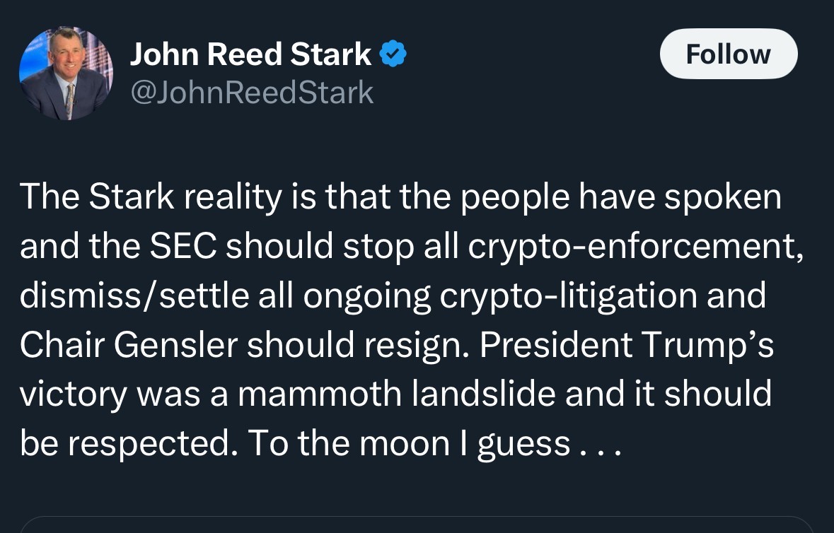Image resolution: width=834 pixels, height=533 pixels.
Task: Click the display name John Reed Stark
Action: [250, 54]
